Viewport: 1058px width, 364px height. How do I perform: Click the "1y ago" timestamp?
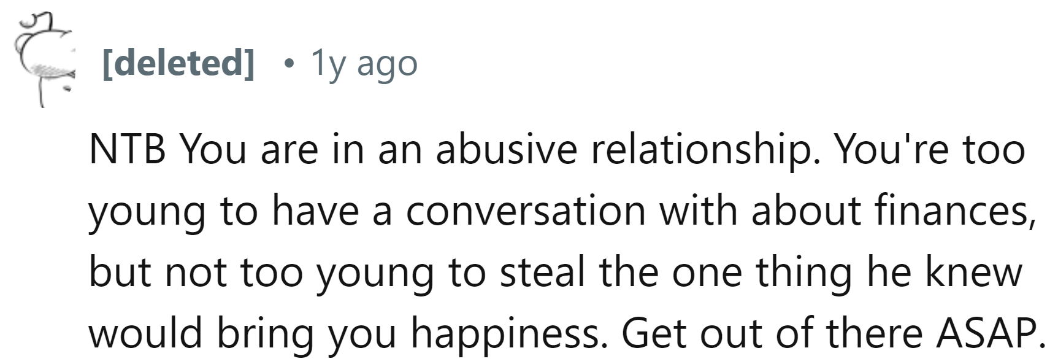coord(364,63)
